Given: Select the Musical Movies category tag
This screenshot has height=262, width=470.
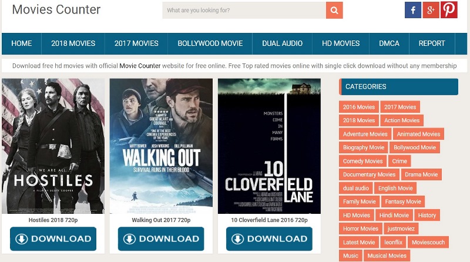Looking at the screenshot, I should [387, 256].
